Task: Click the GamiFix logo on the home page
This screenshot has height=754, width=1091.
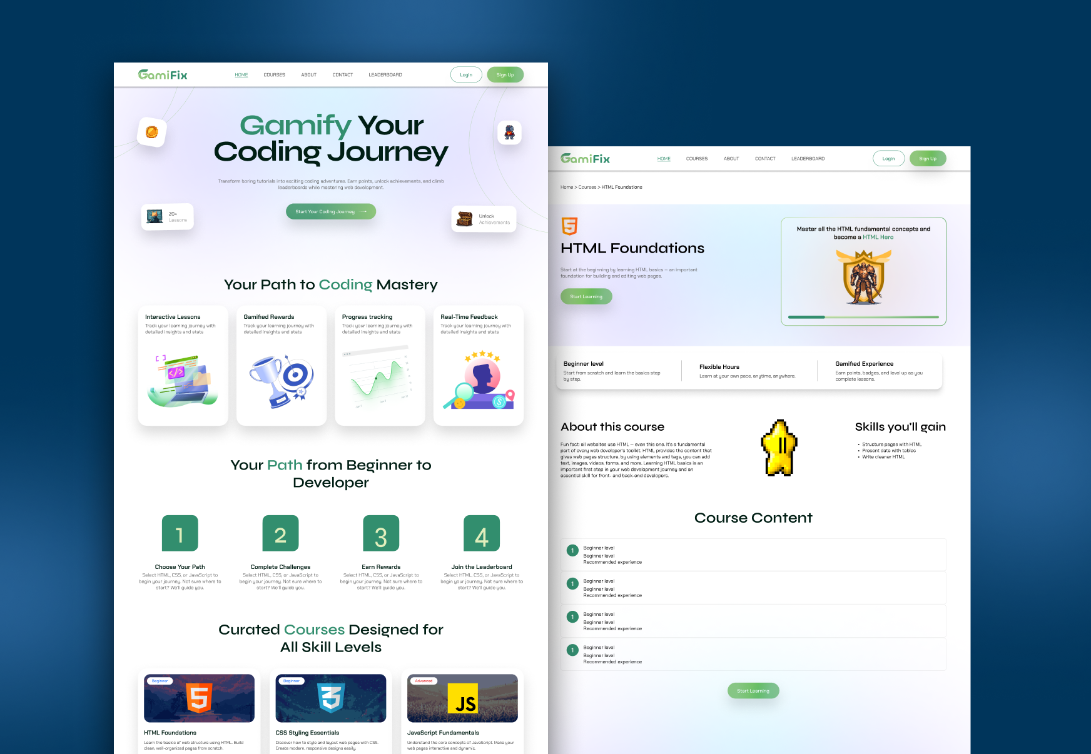Action: [x=163, y=75]
